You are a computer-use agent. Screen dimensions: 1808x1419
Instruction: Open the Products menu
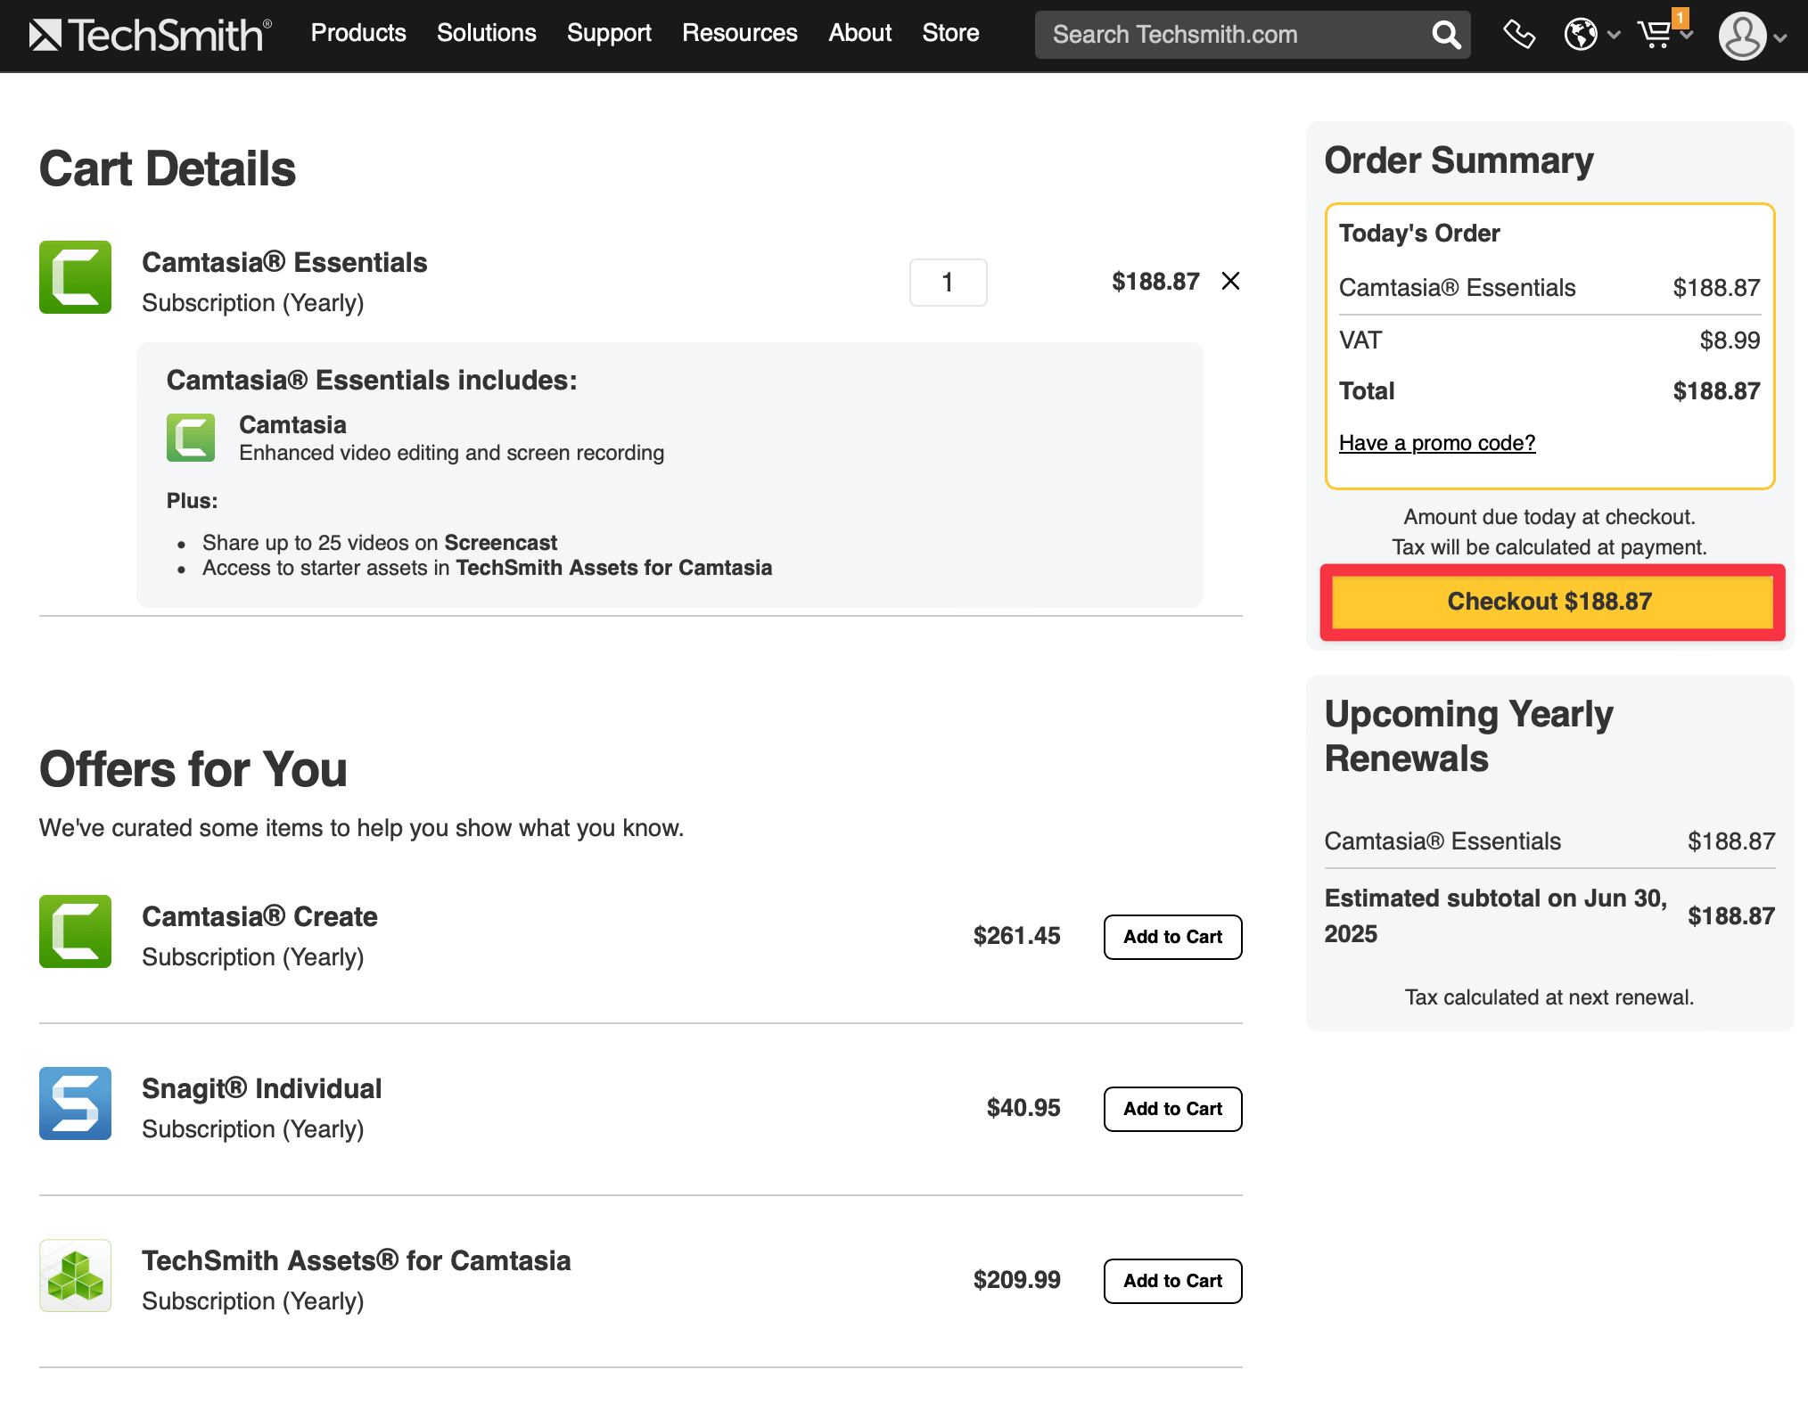[x=358, y=33]
